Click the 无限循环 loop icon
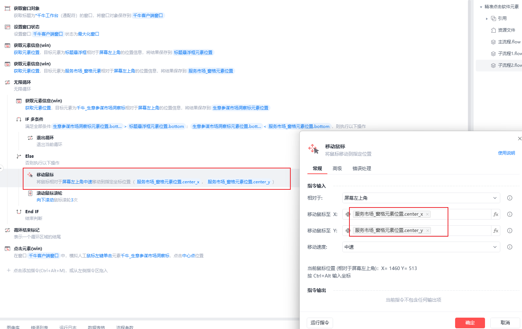This screenshot has height=329, width=522. pyautogui.click(x=7, y=82)
